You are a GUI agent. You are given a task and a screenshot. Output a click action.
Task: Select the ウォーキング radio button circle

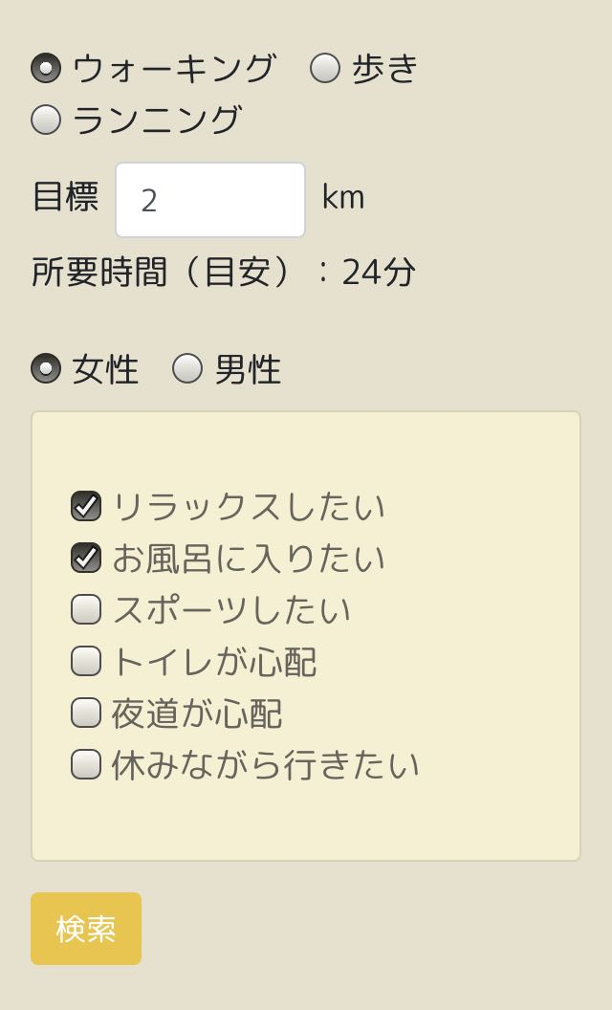pyautogui.click(x=46, y=68)
